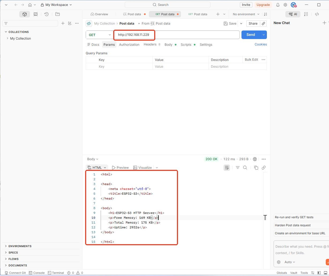
Task: Expand the No environment selector
Action: coord(246,14)
